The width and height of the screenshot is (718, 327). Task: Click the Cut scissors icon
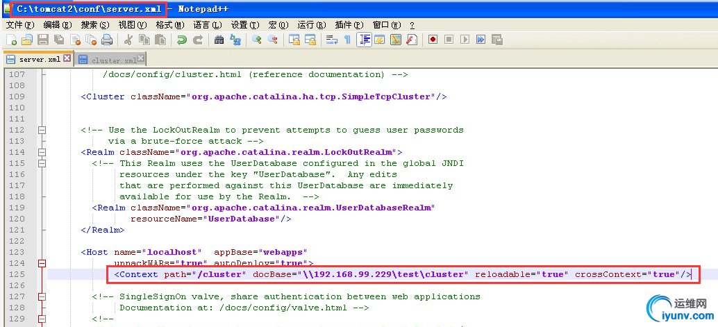click(x=128, y=40)
